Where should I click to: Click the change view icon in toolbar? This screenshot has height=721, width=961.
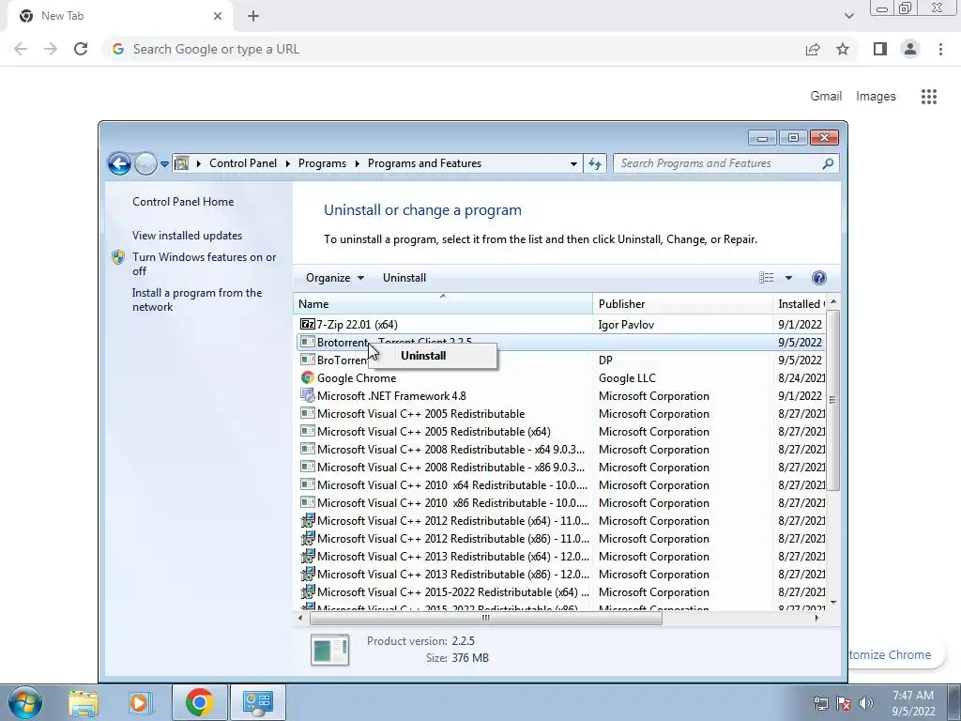pos(766,278)
